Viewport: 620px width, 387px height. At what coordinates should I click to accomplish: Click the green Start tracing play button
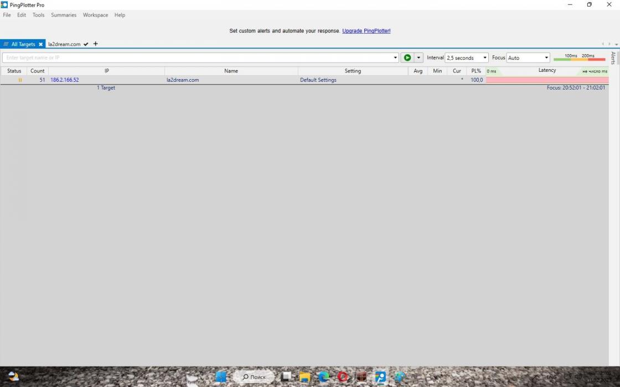407,57
